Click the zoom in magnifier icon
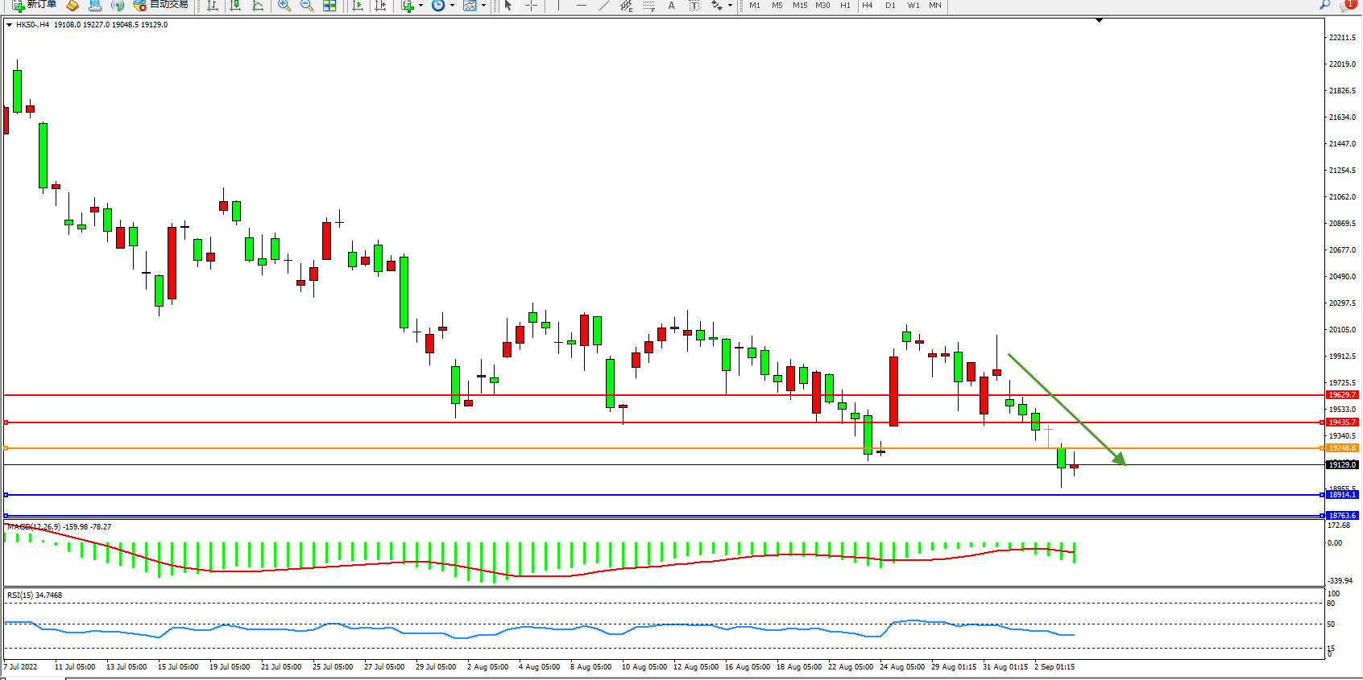This screenshot has width=1363, height=680. click(x=284, y=6)
